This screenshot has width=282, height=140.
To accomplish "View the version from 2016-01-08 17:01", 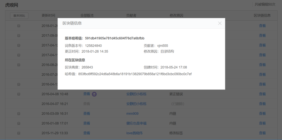I will point(87,123).
